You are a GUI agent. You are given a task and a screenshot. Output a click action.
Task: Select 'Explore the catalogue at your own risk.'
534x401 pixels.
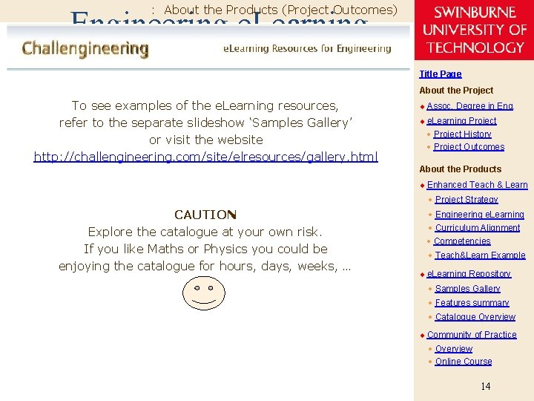pyautogui.click(x=205, y=232)
